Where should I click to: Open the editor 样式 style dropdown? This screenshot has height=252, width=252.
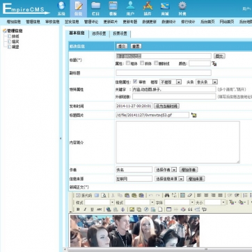100,203
